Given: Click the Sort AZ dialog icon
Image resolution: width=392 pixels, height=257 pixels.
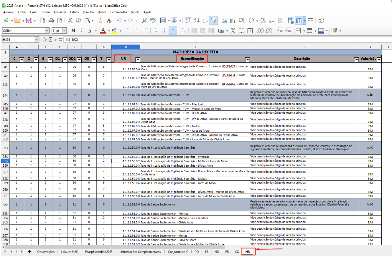Looking at the screenshot, I should (x=188, y=20).
